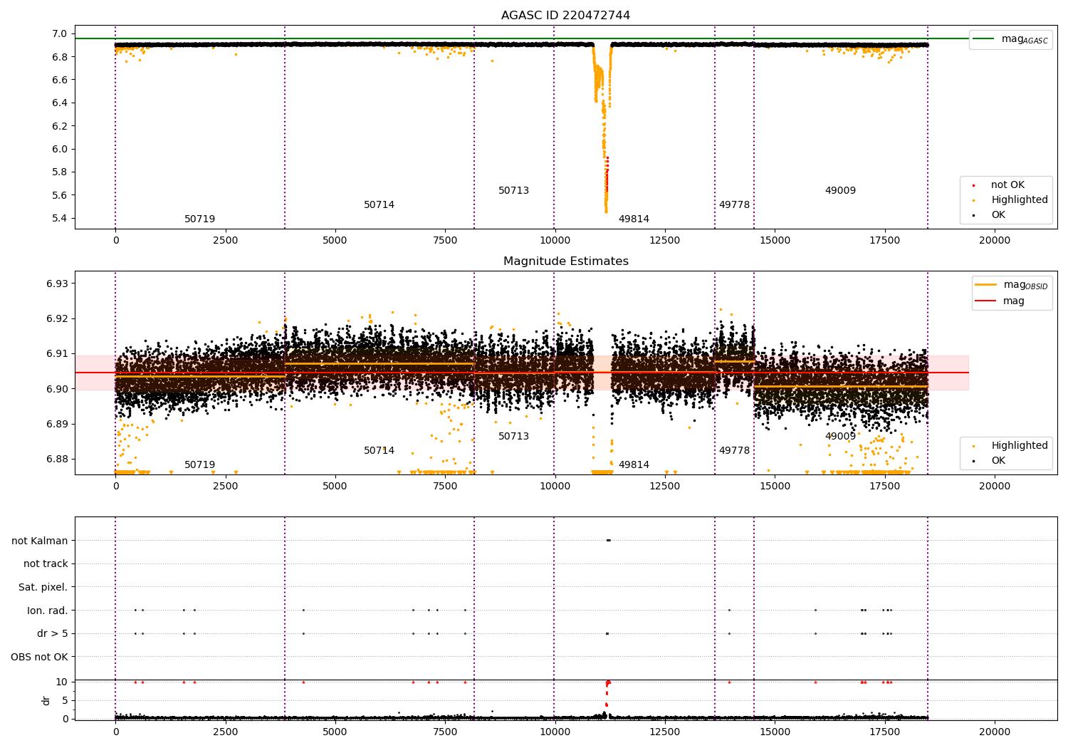Click the 'AGASC ID 220472744' plot title
1068x748 pixels.
click(565, 16)
